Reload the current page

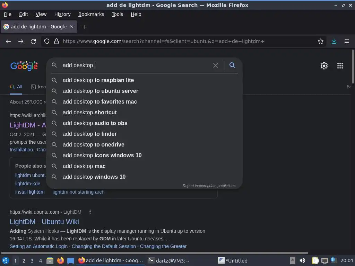coord(33,42)
